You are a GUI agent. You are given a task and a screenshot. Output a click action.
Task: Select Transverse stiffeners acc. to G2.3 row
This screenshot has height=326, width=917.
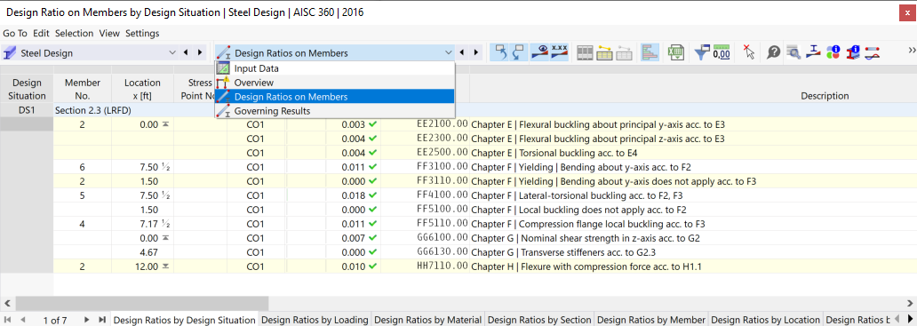pyautogui.click(x=485, y=252)
